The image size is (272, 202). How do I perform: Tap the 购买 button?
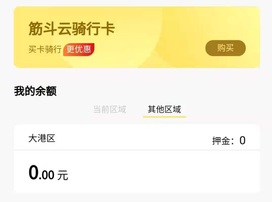225,48
